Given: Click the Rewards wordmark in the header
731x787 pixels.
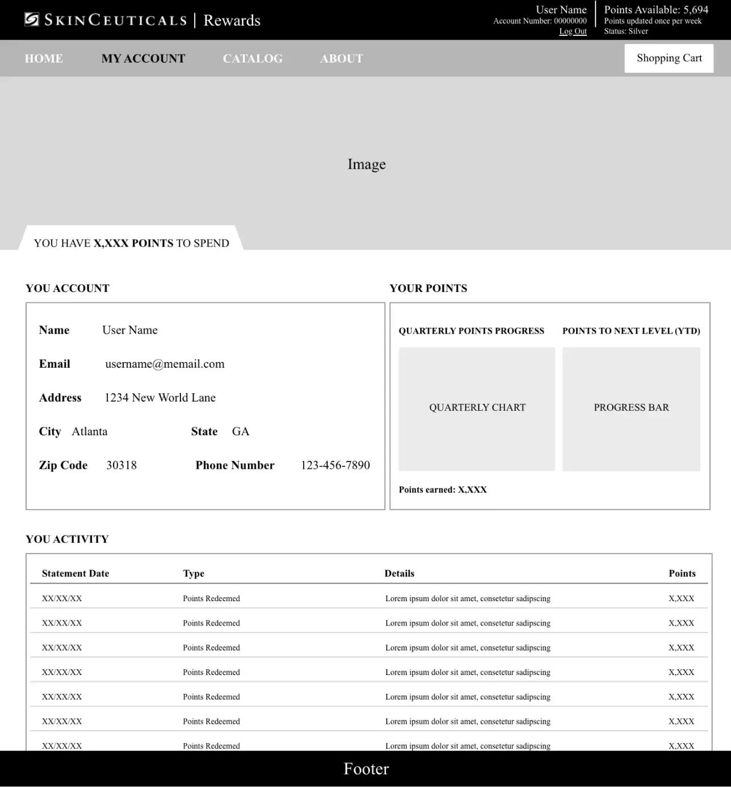Looking at the screenshot, I should [x=232, y=20].
